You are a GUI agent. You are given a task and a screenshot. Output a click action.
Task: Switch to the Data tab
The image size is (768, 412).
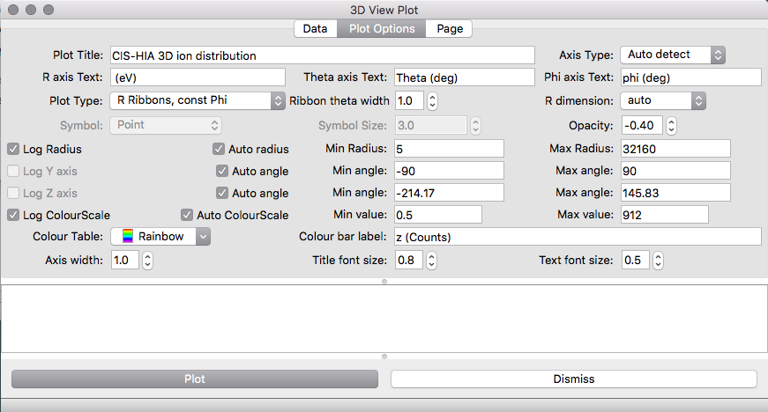315,29
